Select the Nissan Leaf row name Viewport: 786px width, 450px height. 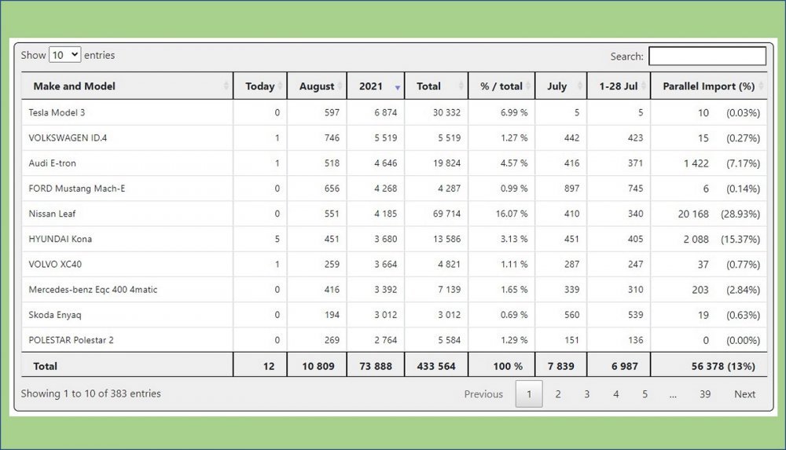point(52,214)
